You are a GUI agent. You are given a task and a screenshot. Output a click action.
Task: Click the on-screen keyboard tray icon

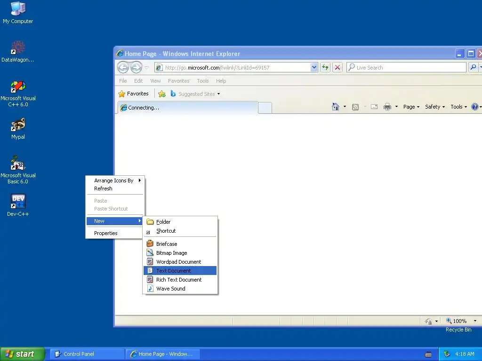tap(428, 354)
